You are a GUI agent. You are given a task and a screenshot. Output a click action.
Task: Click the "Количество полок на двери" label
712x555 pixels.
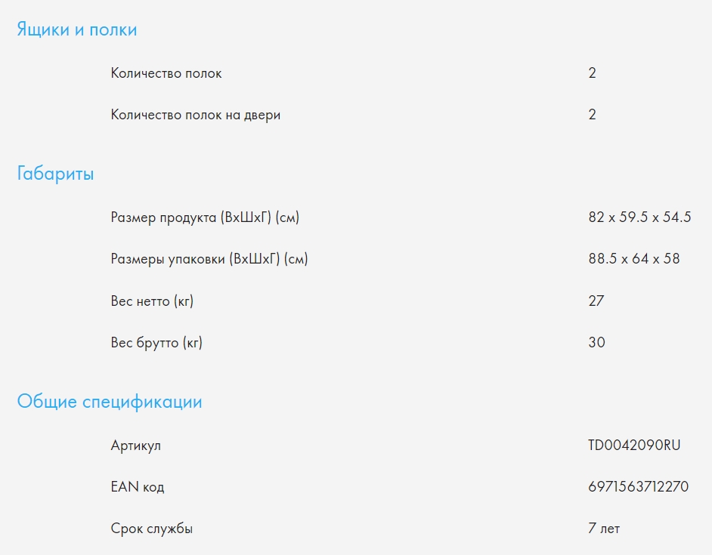196,115
